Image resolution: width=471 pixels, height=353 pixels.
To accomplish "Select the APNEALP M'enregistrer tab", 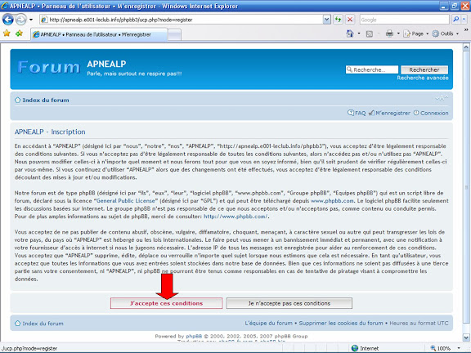I will click(x=99, y=34).
